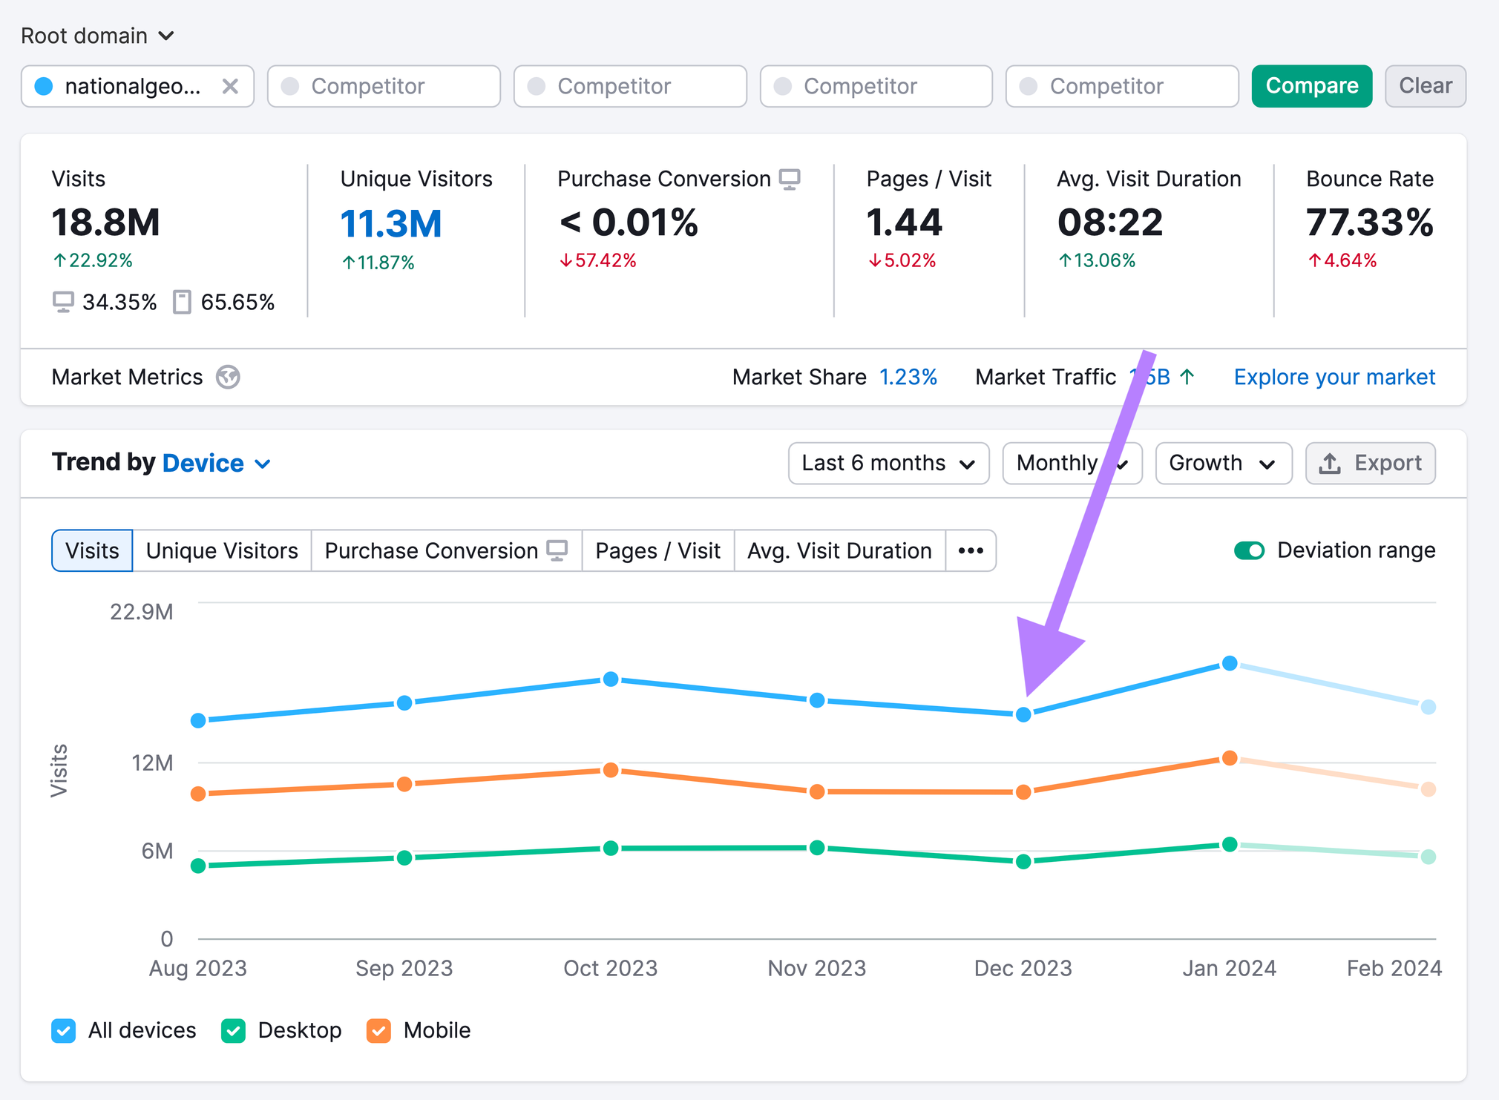Screen dimensions: 1499x1100
Task: Click the Market Traffic up arrow icon
Action: (x=1187, y=377)
